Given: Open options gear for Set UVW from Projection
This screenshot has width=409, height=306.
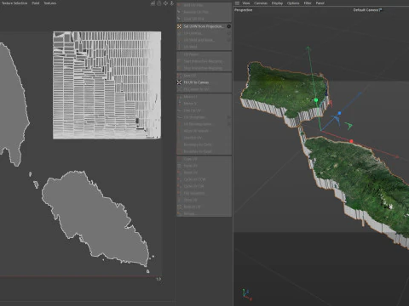Looking at the screenshot, I should pos(229,26).
